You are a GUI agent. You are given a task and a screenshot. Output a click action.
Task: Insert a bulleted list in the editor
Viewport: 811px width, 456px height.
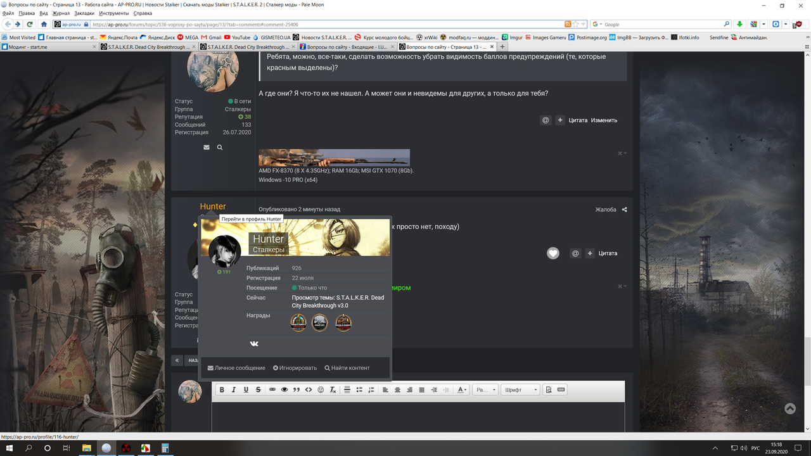tap(359, 389)
